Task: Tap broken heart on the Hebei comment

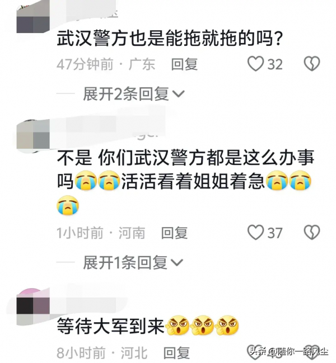Action: coord(312,352)
